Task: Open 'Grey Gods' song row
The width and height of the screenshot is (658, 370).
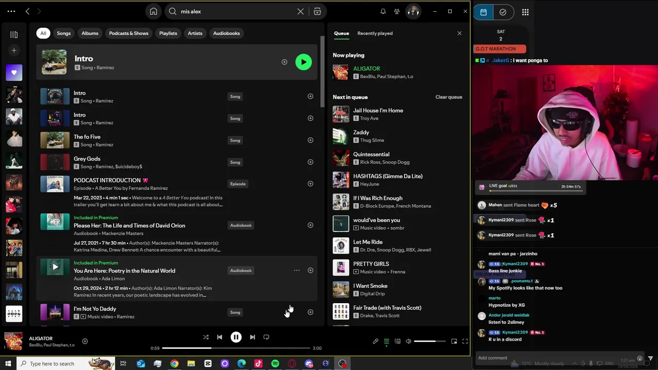Action: [177, 162]
